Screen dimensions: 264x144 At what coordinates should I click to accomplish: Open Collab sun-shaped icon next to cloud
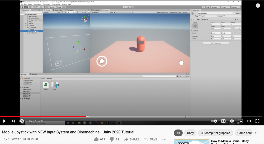coord(204,7)
